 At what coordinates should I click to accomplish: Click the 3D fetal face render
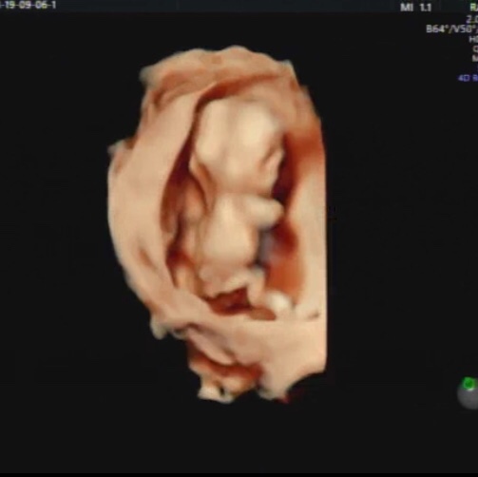[x=217, y=224]
